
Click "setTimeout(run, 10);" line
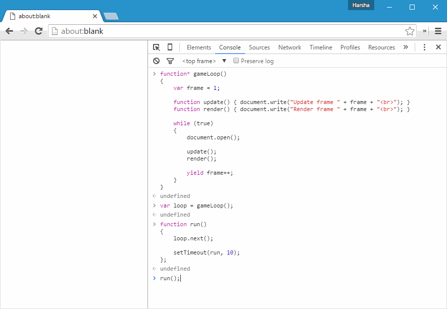[207, 252]
